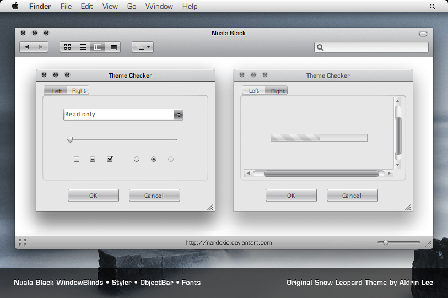Click the toolbar hide pill button
This screenshot has width=448, height=298.
click(x=423, y=34)
